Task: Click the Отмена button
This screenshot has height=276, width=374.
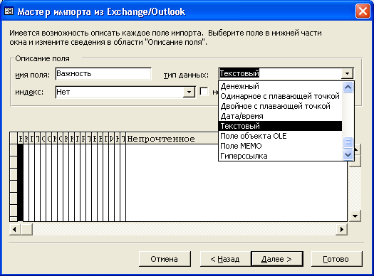Action: click(x=165, y=259)
